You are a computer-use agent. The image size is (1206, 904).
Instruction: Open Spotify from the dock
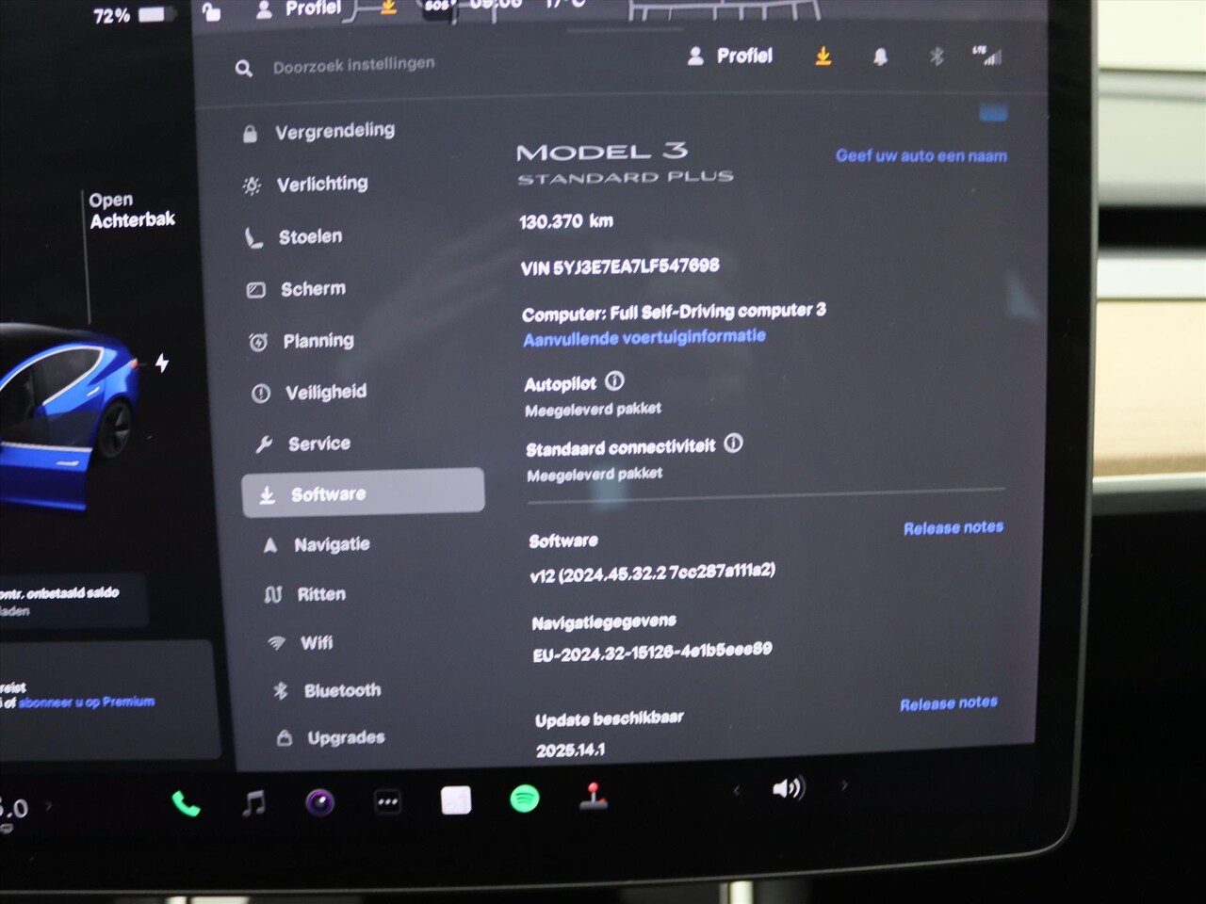pos(525,799)
